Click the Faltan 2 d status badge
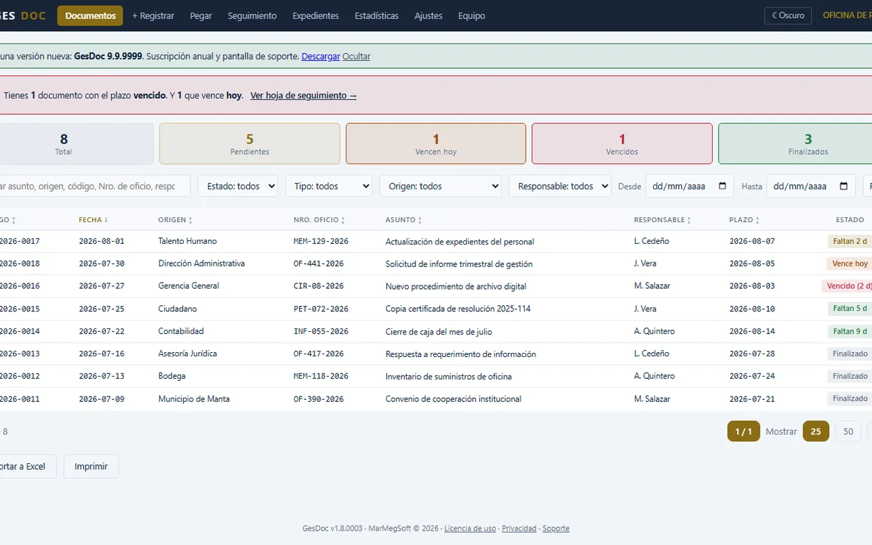Screen dimensions: 872x545 [x=850, y=241]
